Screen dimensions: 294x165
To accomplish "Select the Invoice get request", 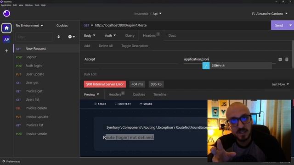I will coord(46,91).
